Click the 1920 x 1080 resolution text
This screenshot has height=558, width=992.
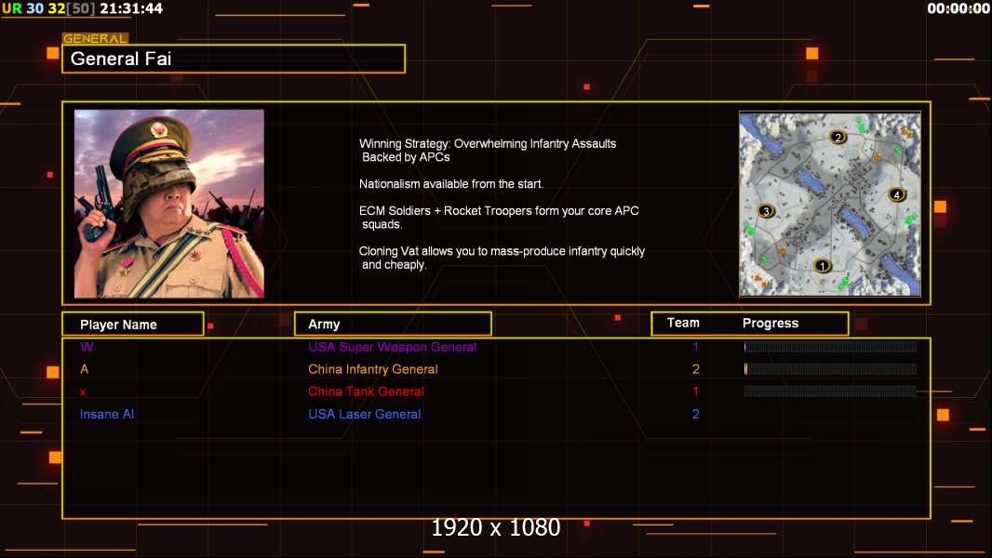(495, 527)
